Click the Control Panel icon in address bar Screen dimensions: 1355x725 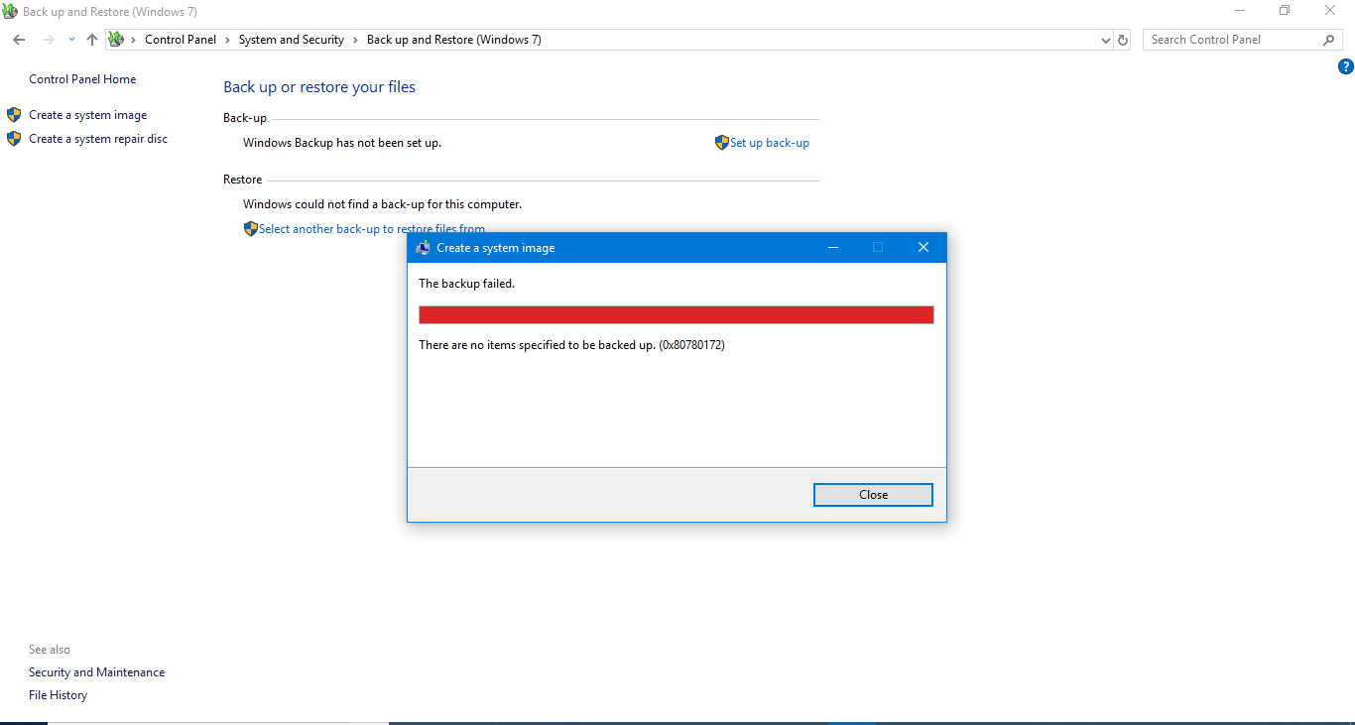pos(116,40)
